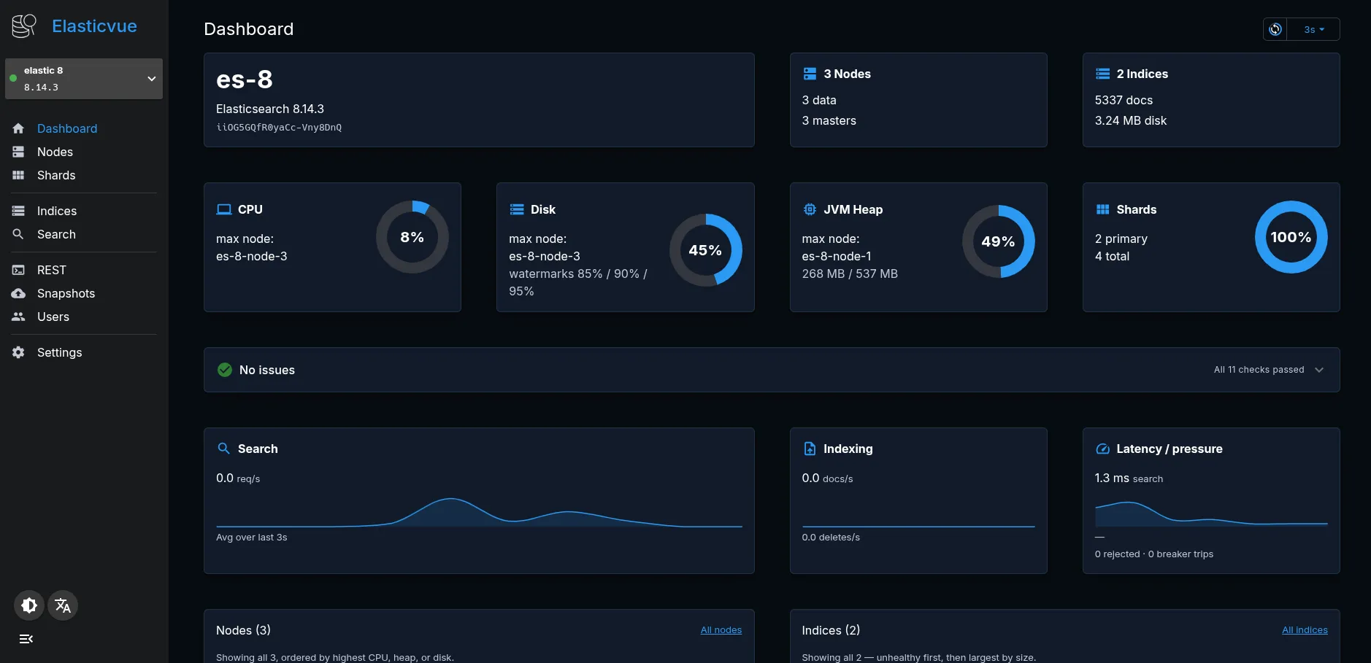Click cluster UUID iiOG5GQfR0yaCc-Vny8DnQ
1371x663 pixels.
pos(279,128)
